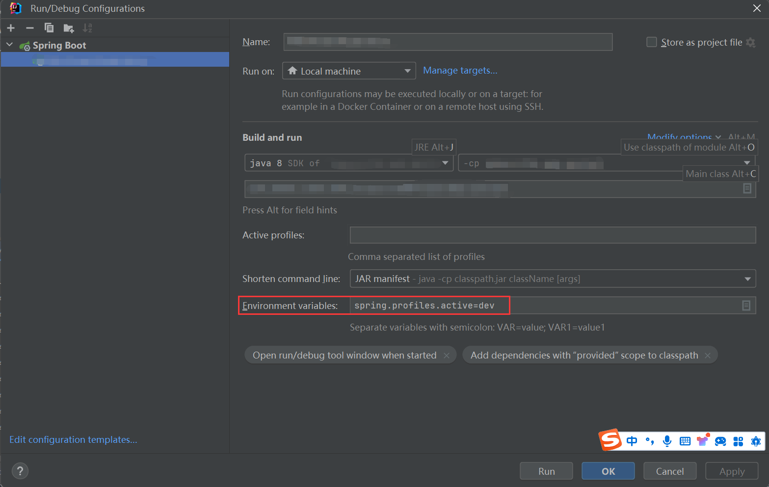Open the Run on Local machine dropdown

click(349, 71)
